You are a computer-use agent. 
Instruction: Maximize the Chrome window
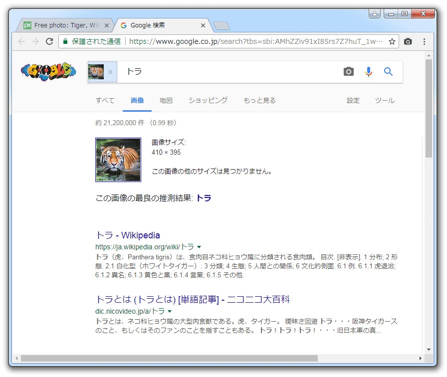click(x=405, y=13)
